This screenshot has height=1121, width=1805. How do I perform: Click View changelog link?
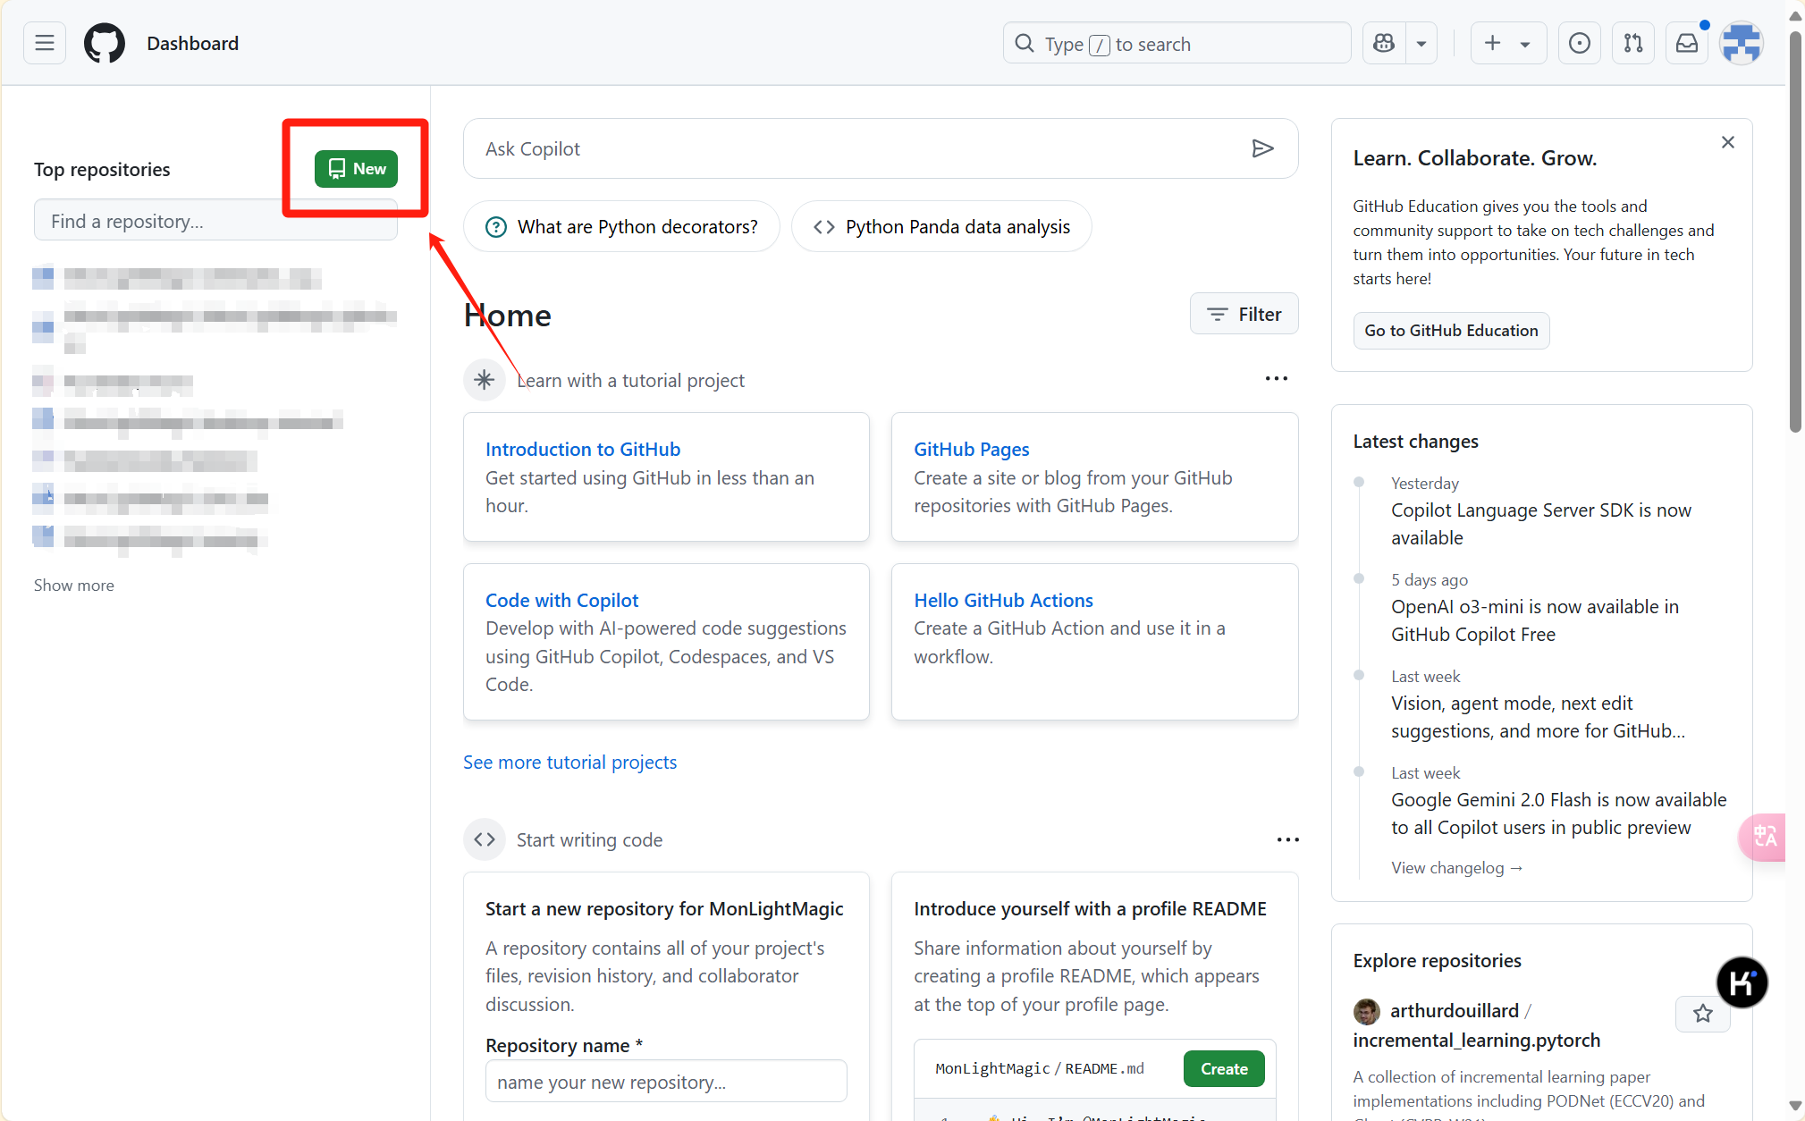pos(1456,867)
